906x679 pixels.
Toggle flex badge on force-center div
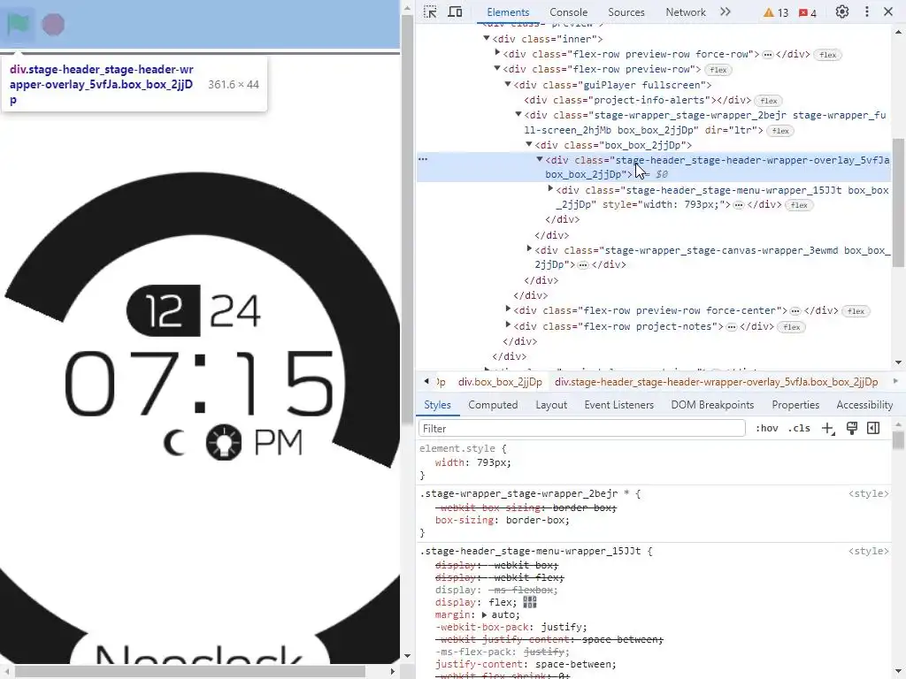[x=856, y=311]
